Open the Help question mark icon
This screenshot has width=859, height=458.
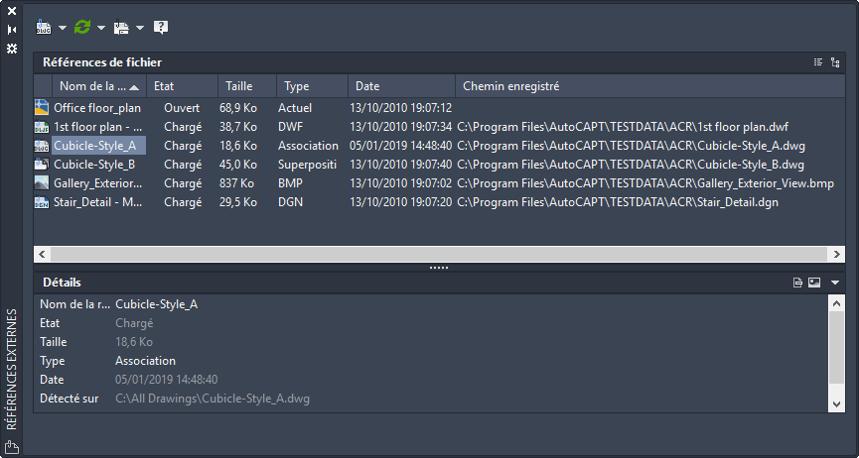coord(161,27)
